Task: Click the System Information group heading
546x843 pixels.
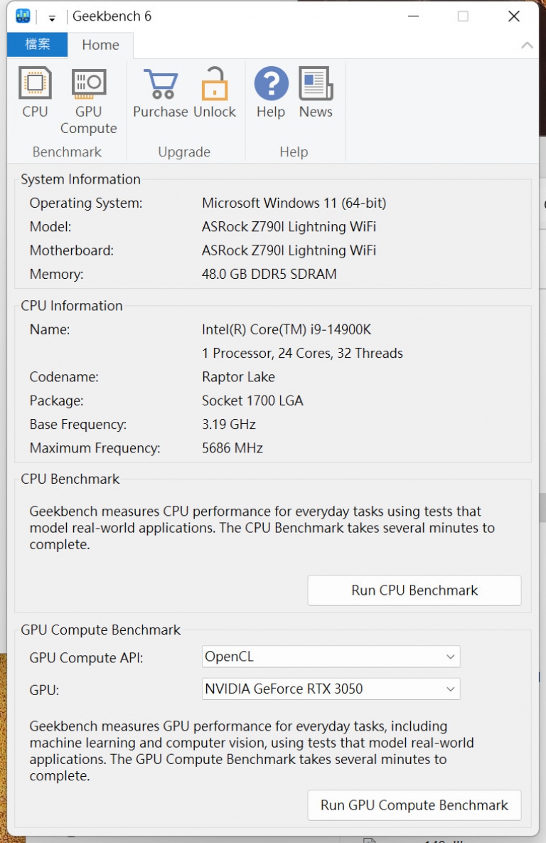Action: [x=80, y=179]
